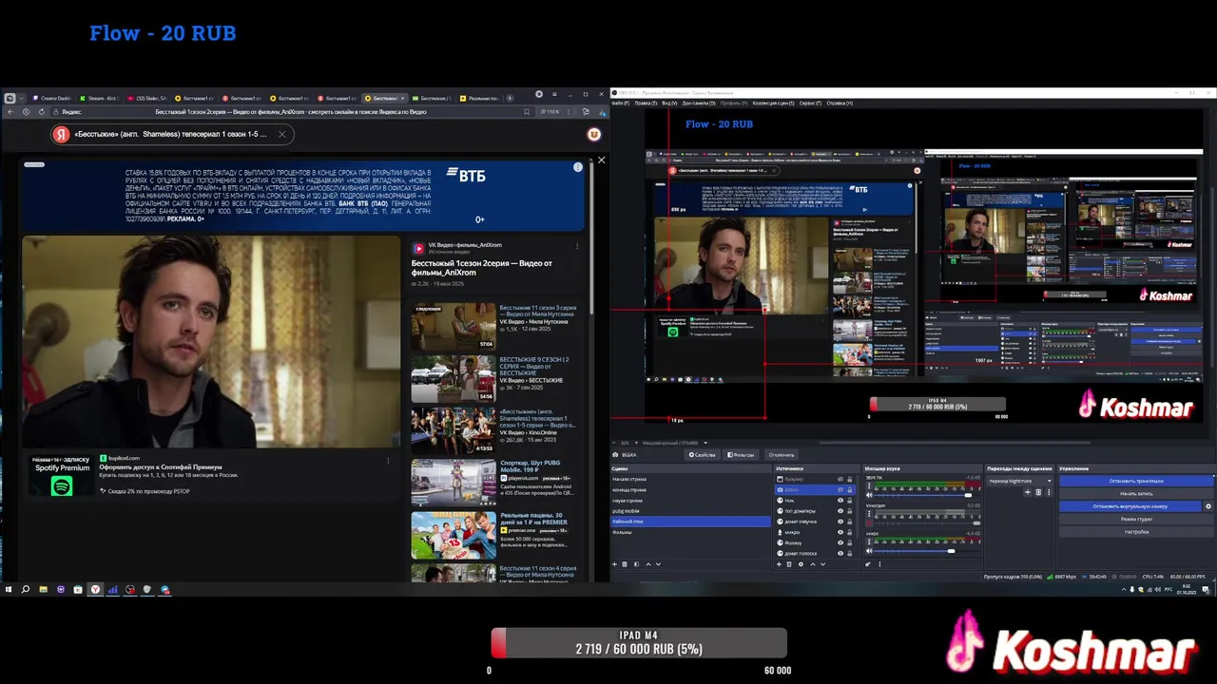Add a scene transition with plus icon

pos(1027,492)
